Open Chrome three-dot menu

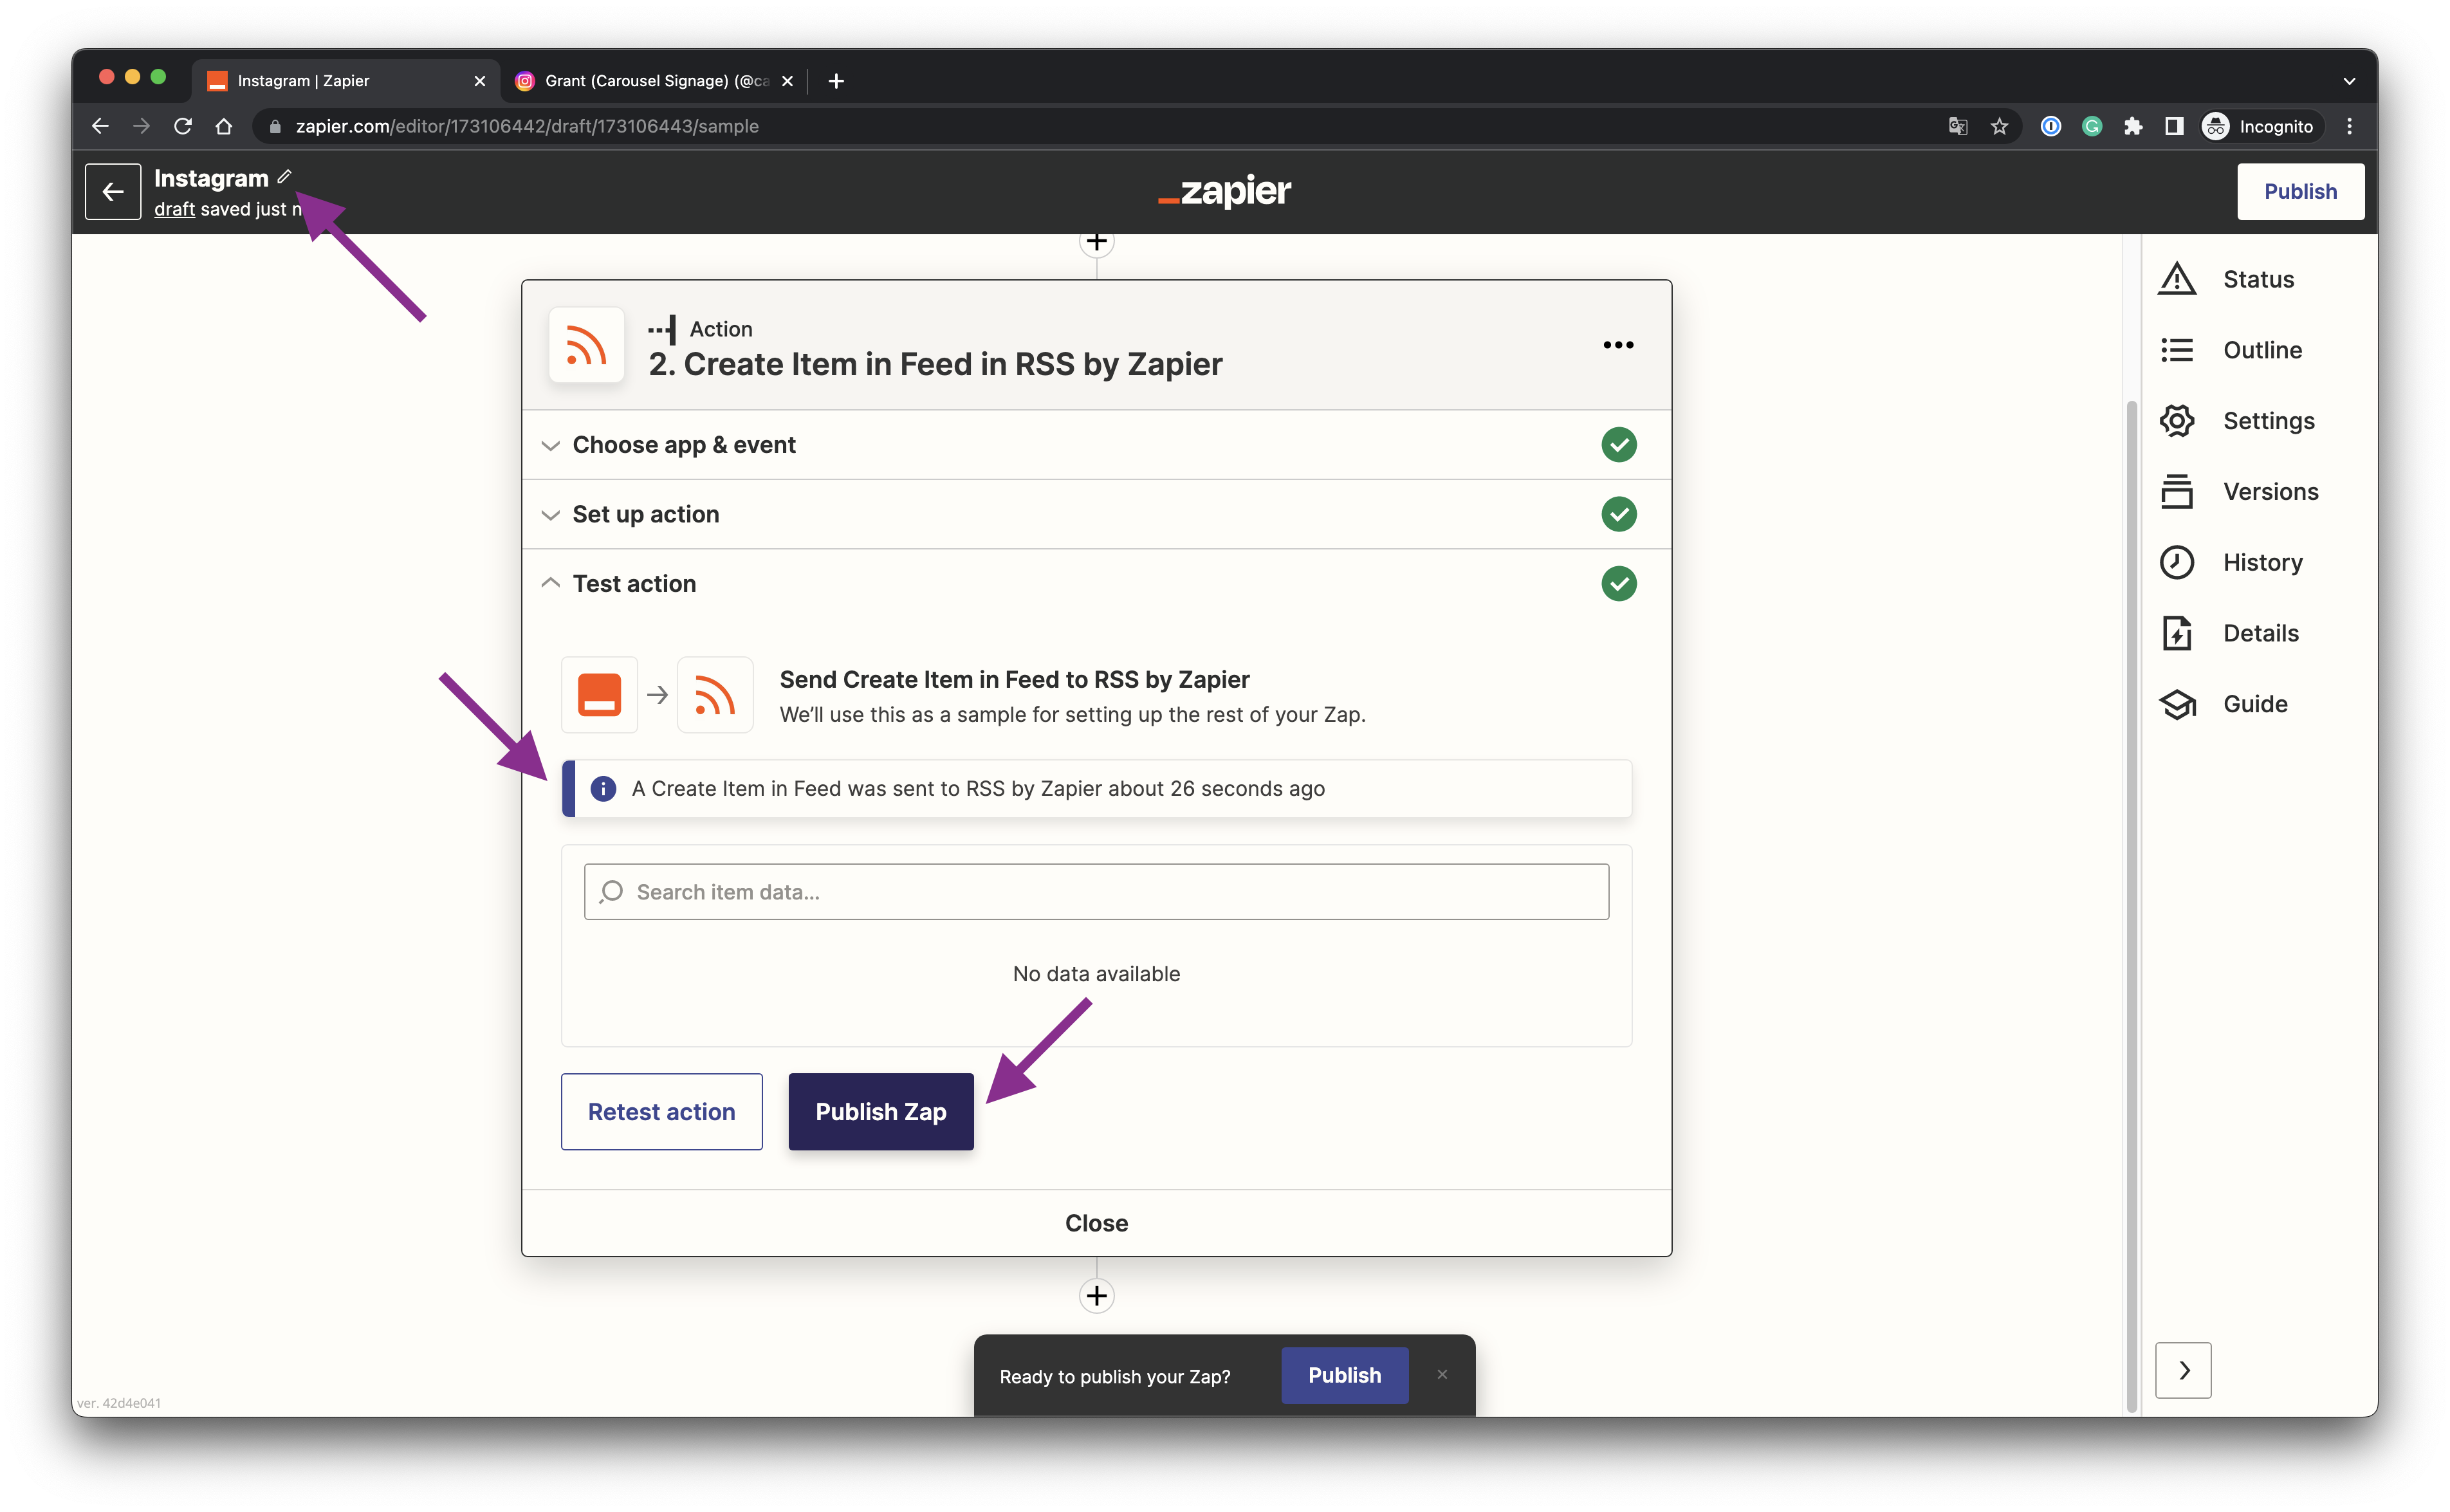click(2349, 126)
